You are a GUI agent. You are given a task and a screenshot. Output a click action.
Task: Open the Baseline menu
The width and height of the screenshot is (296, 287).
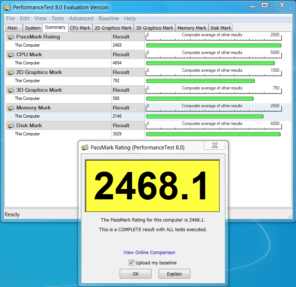point(109,18)
